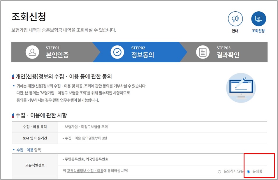The height and width of the screenshot is (180, 278).
Task: Click the person icon in STEP01 본인인증
Action: coord(33,52)
